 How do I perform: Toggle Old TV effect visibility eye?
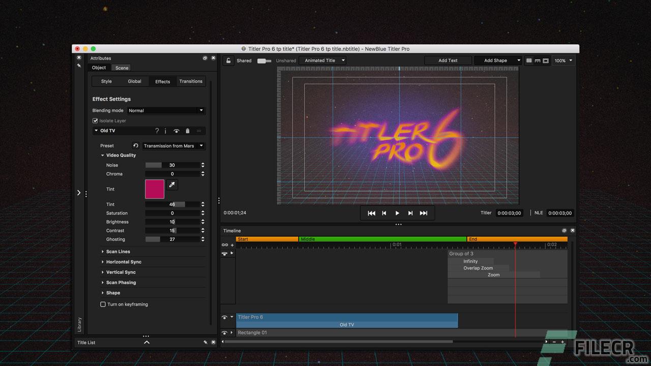[176, 131]
